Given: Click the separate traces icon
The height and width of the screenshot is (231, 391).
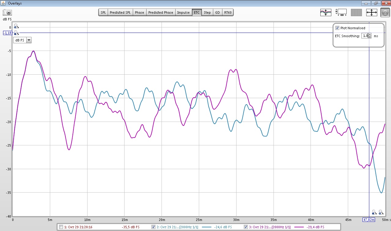Looking at the screenshot, I should (326, 12).
